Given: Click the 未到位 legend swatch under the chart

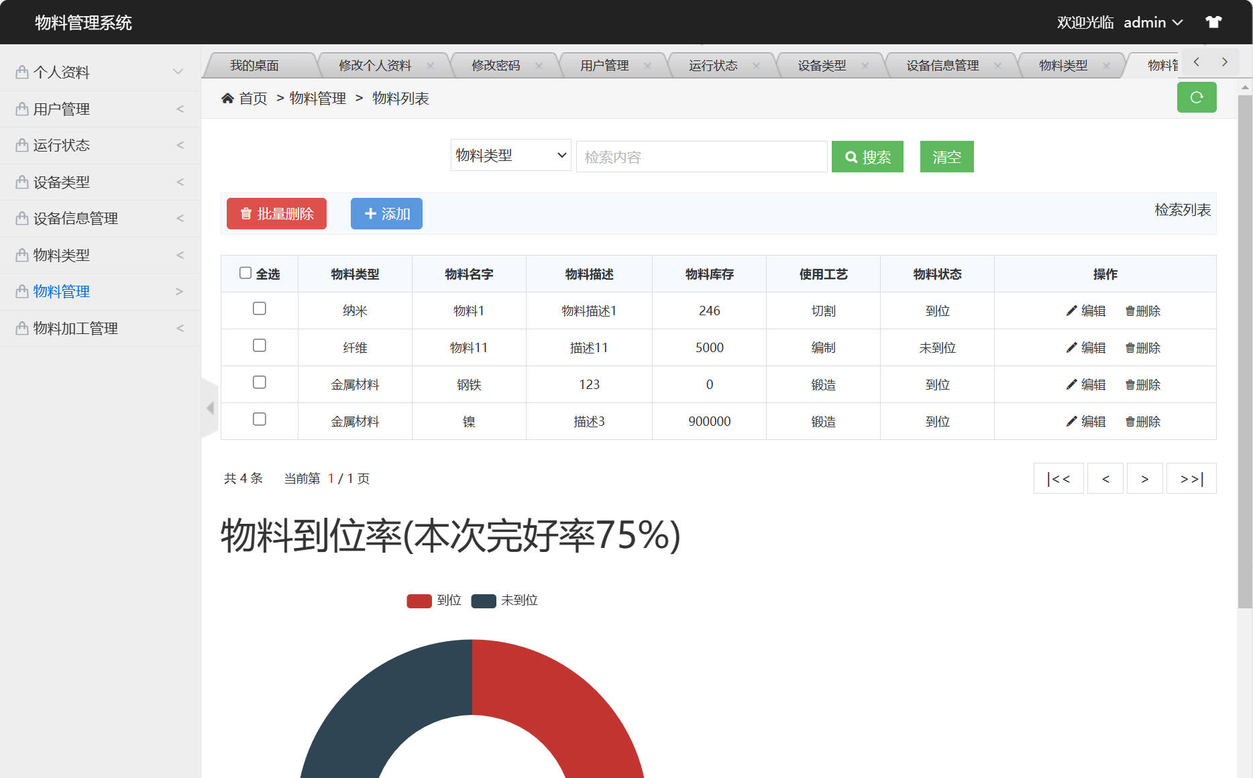Looking at the screenshot, I should [482, 600].
